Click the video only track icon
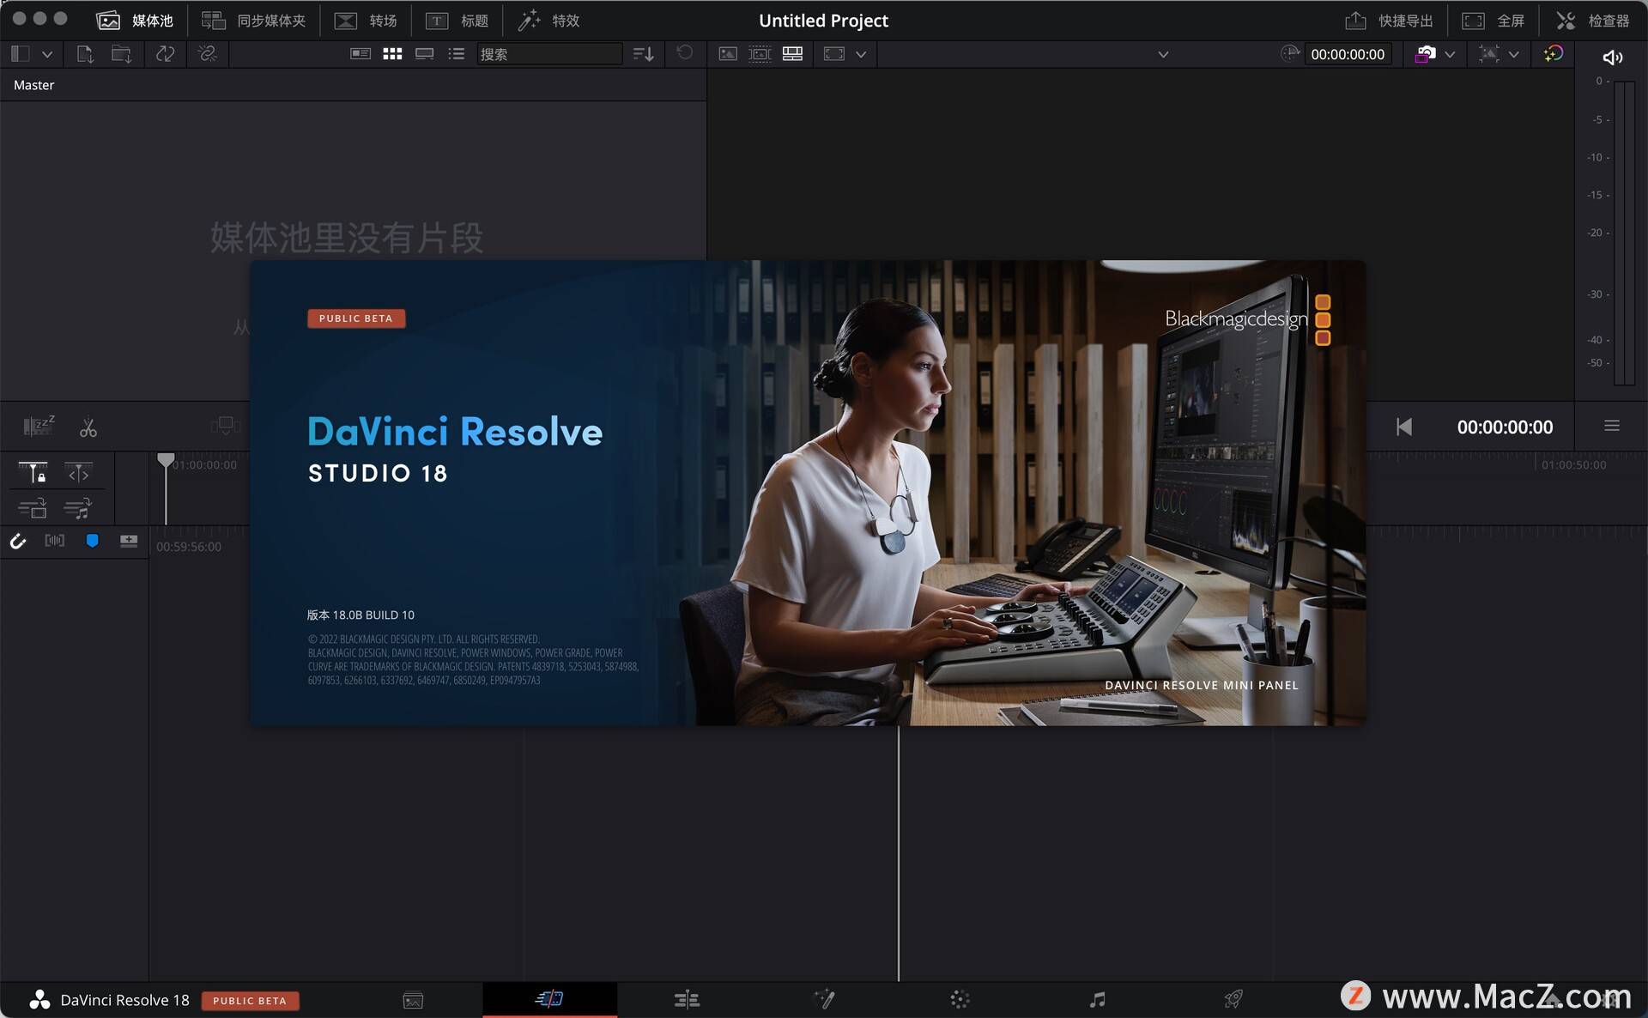Viewport: 1648px width, 1018px height. coord(33,508)
